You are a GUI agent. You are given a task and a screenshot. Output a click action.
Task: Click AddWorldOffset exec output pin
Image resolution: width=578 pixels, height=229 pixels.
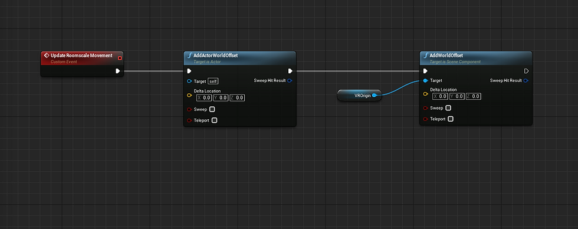pyautogui.click(x=526, y=71)
